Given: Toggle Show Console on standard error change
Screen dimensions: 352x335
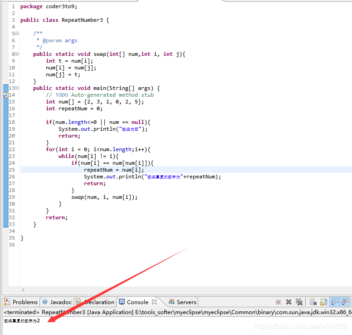Looking at the screenshot, I should coord(345,302).
